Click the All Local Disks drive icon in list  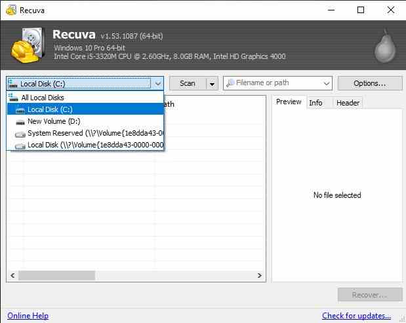13,98
